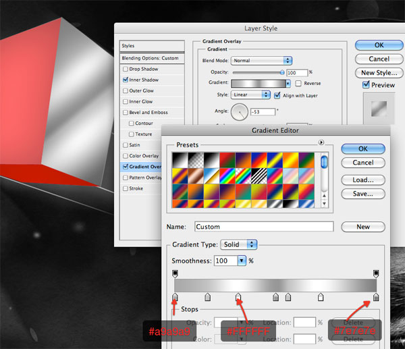Click the gradient Name field
405x349 pixels.
264,227
